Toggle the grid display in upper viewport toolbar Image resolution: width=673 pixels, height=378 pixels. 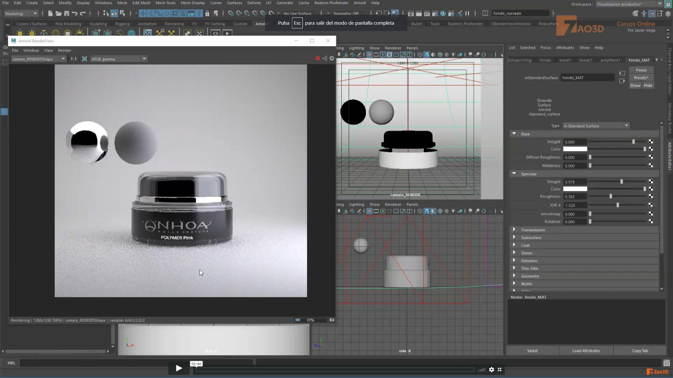pos(370,55)
